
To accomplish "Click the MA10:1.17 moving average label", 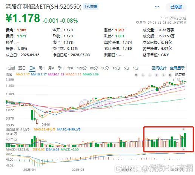I will [x=39, y=74].
